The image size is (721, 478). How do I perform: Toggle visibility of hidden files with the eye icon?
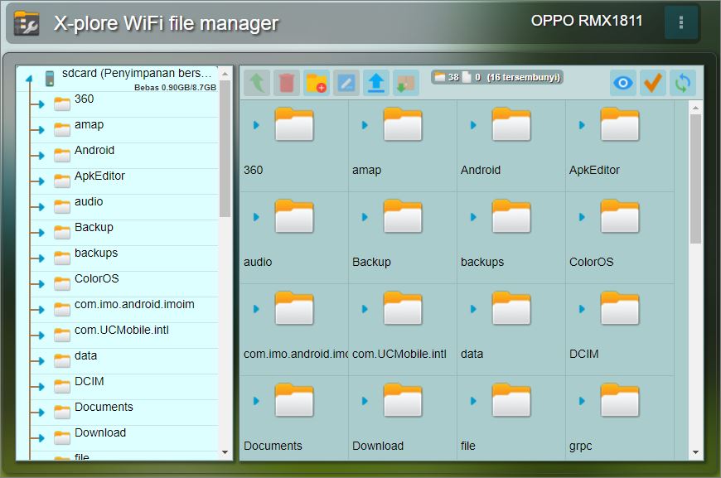[622, 83]
